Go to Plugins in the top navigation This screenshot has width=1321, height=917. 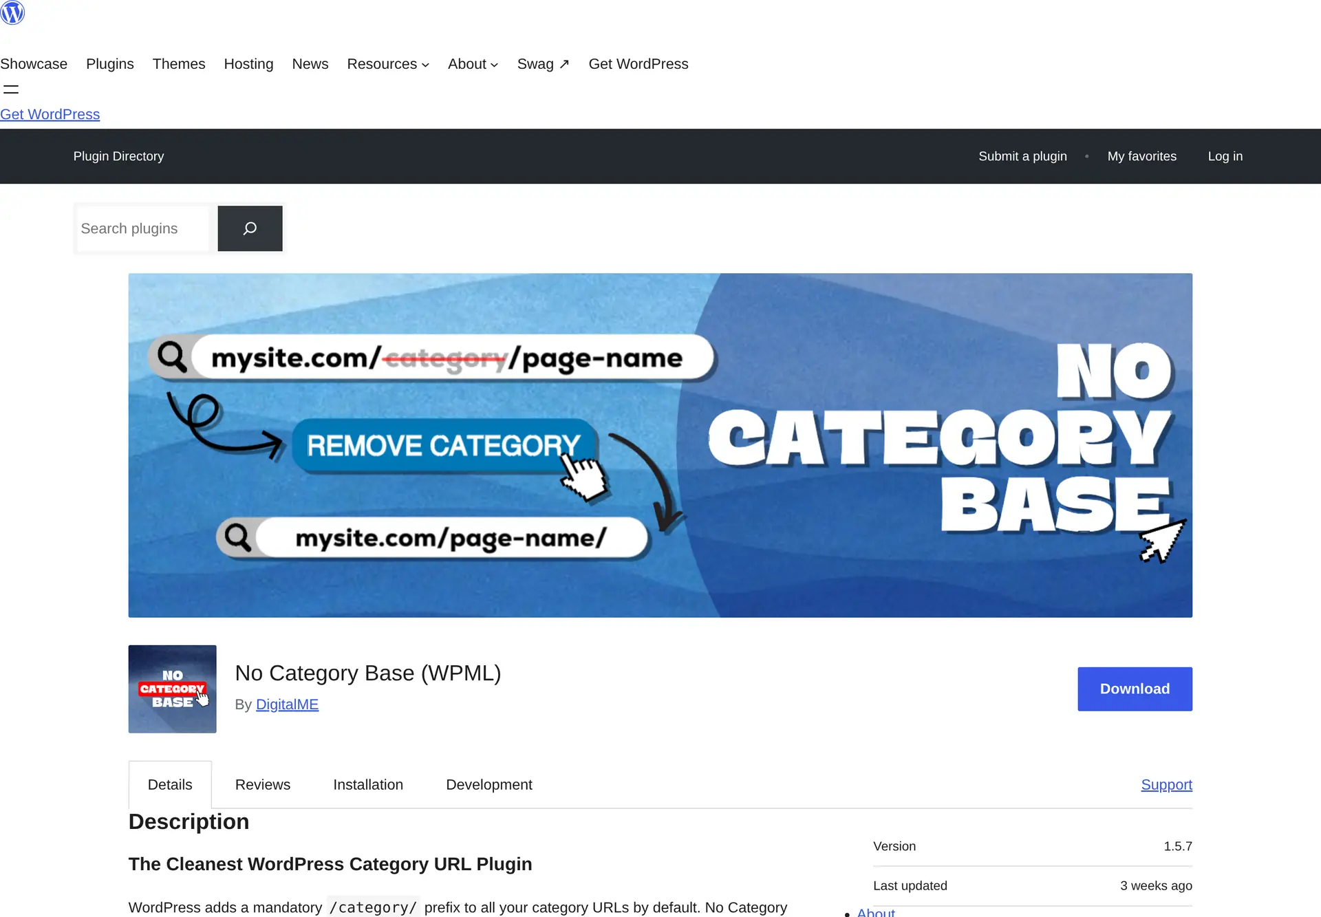110,64
